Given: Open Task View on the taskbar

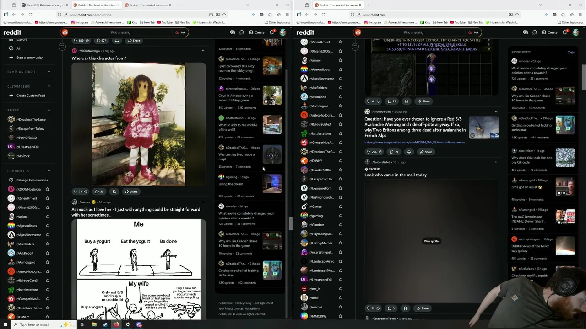Looking at the screenshot, I should pos(82,324).
